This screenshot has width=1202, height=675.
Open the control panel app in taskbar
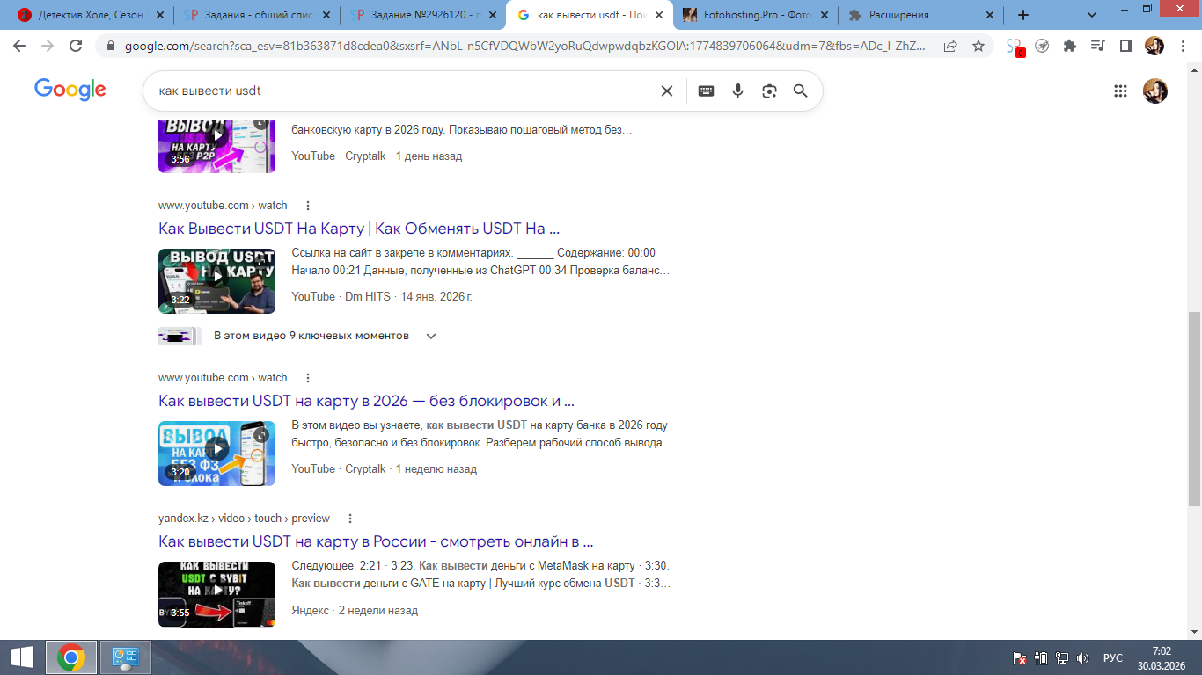click(127, 657)
